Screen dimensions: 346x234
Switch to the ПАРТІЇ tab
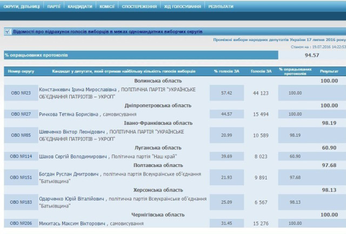(x=53, y=7)
